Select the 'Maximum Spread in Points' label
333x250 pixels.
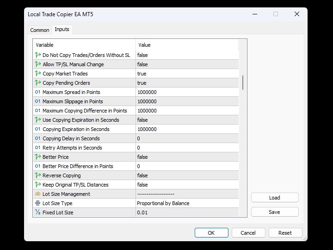tap(71, 92)
